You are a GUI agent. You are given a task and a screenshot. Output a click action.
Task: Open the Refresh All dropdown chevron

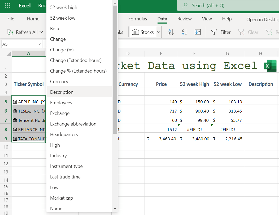tap(42, 32)
